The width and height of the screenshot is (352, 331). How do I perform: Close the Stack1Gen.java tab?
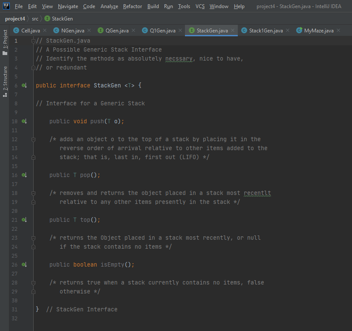pyautogui.click(x=288, y=30)
